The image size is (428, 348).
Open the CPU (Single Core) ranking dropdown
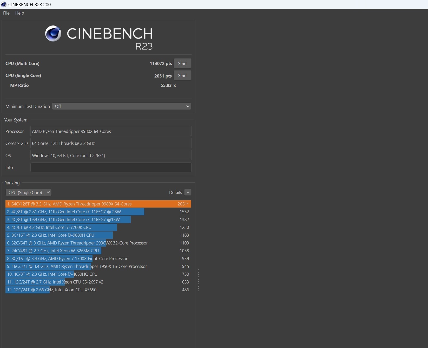pos(29,192)
